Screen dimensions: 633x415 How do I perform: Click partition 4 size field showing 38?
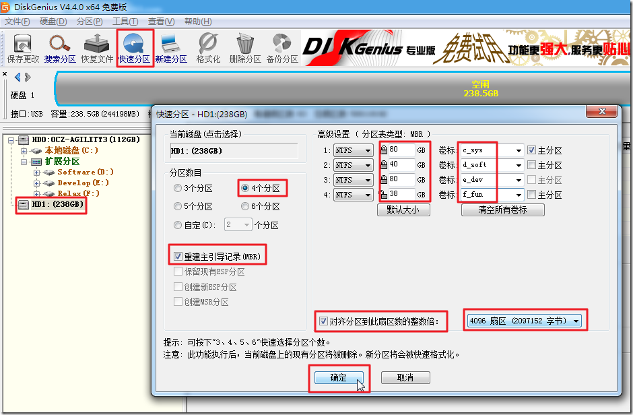coord(401,194)
